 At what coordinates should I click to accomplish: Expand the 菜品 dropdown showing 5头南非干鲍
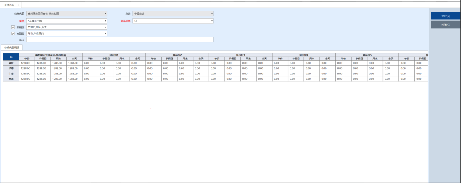point(105,21)
